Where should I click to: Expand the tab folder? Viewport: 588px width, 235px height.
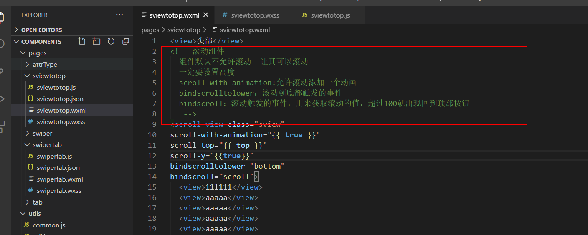coord(28,202)
